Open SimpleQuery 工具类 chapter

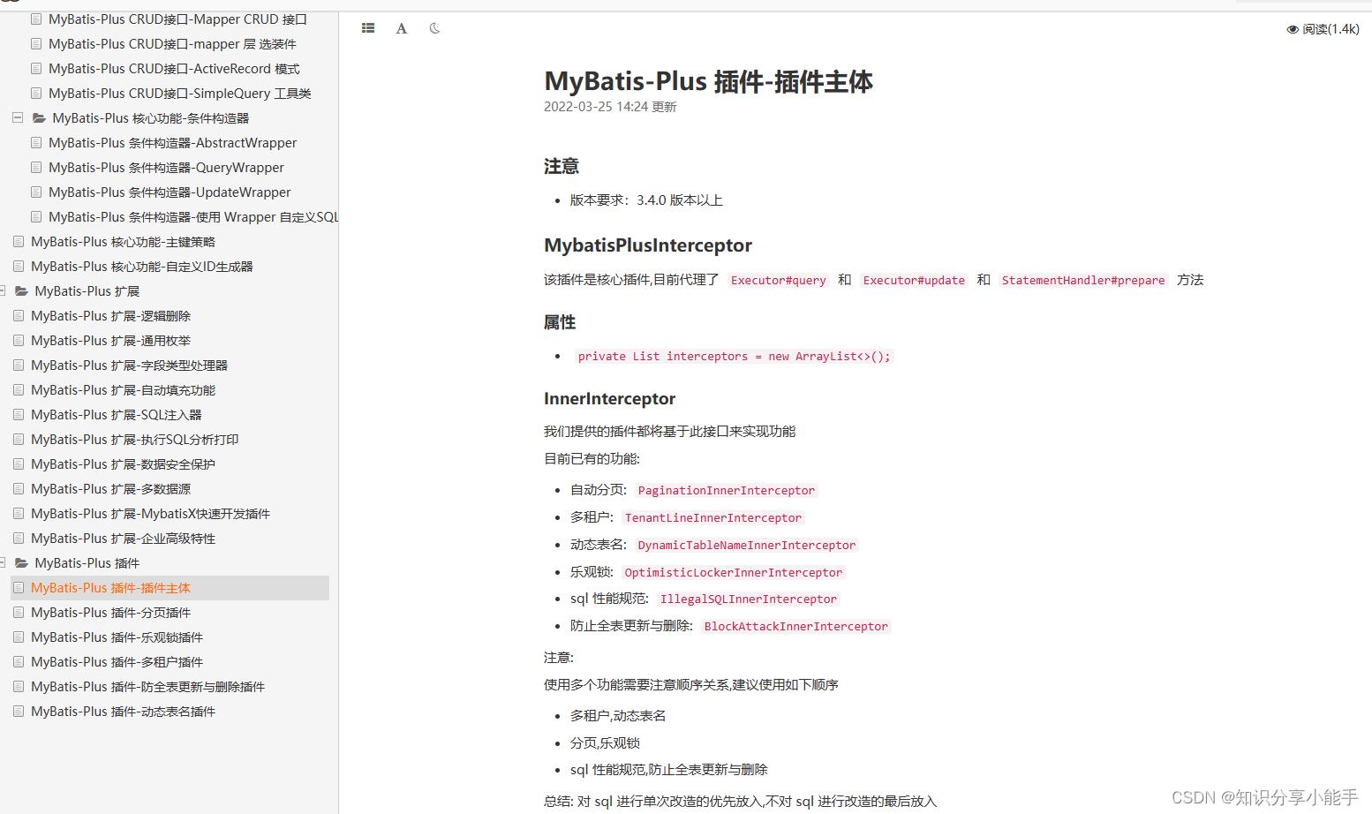180,93
